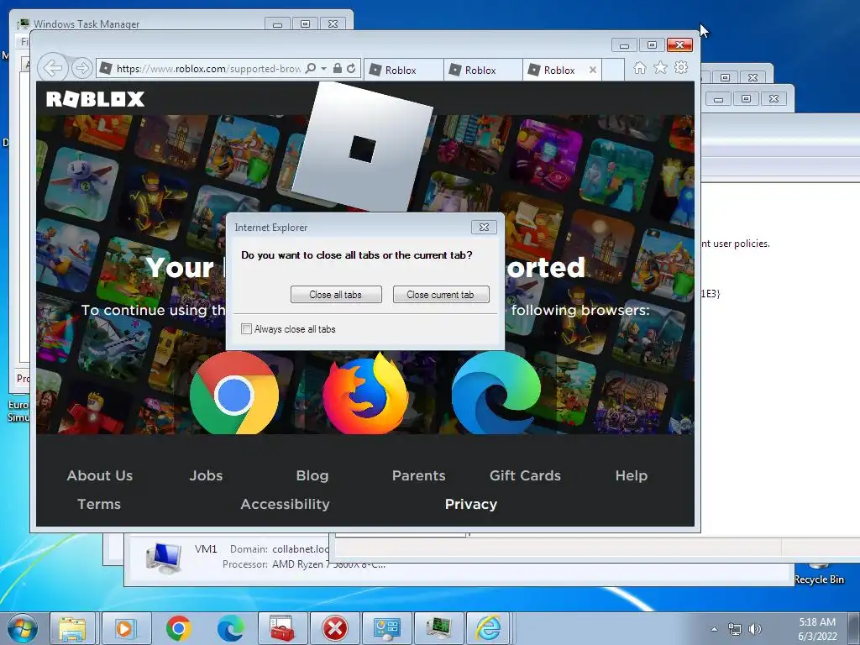Open the Jobs footer link
Screen dimensions: 860x645
(207, 475)
